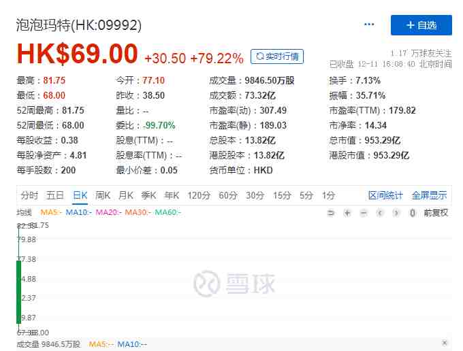This screenshot has width=463, height=351.
Task: Click the three-dots more options icon
Action: 369,24
